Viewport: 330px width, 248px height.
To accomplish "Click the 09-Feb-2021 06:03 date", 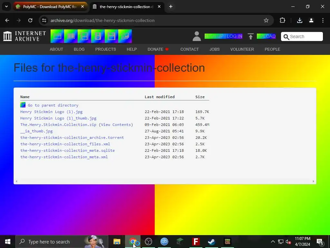I will (x=164, y=125).
